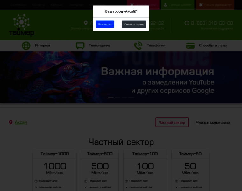Click the 'Письмо руководству' orange button
This screenshot has height=191, width=242.
pyautogui.click(x=215, y=5)
